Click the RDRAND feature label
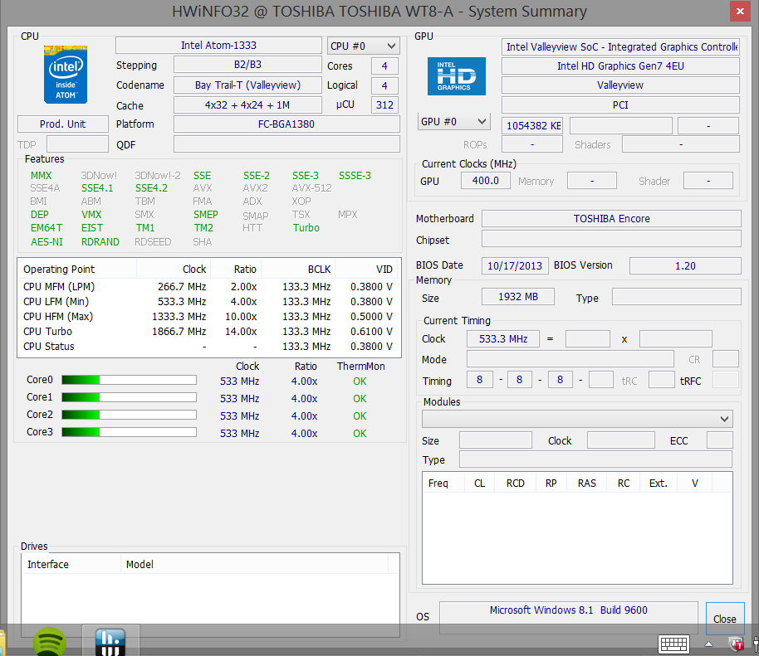Screen dimensions: 759x656 (x=100, y=241)
